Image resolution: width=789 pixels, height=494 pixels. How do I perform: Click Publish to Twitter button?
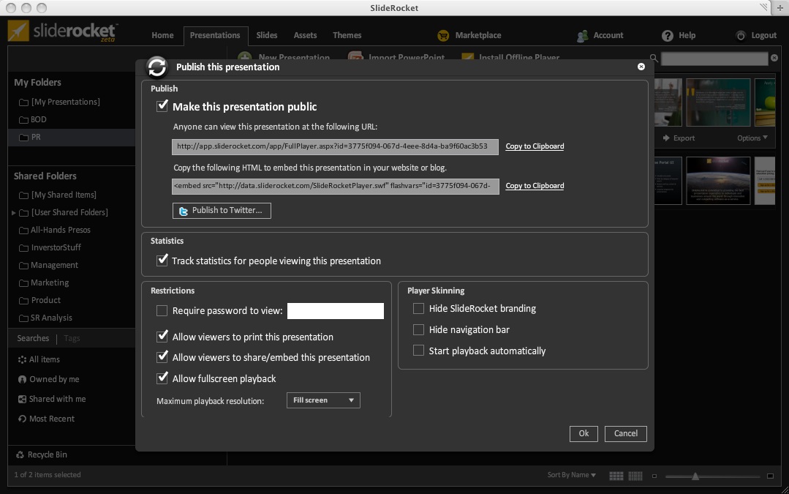click(x=222, y=211)
